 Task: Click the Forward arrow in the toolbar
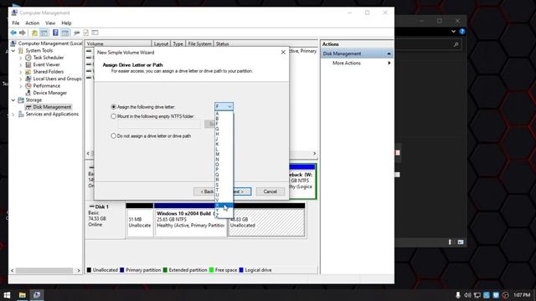tap(23, 33)
